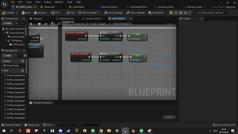Viewport: 238px width, 134px height.
Task: Open the File menu
Action: pos(13,2)
